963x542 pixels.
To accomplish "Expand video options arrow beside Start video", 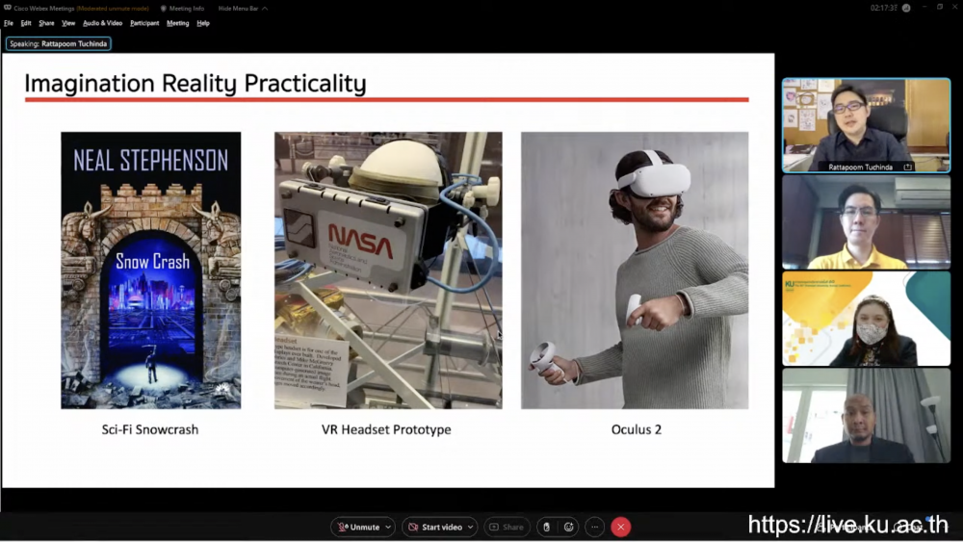I will tap(471, 527).
